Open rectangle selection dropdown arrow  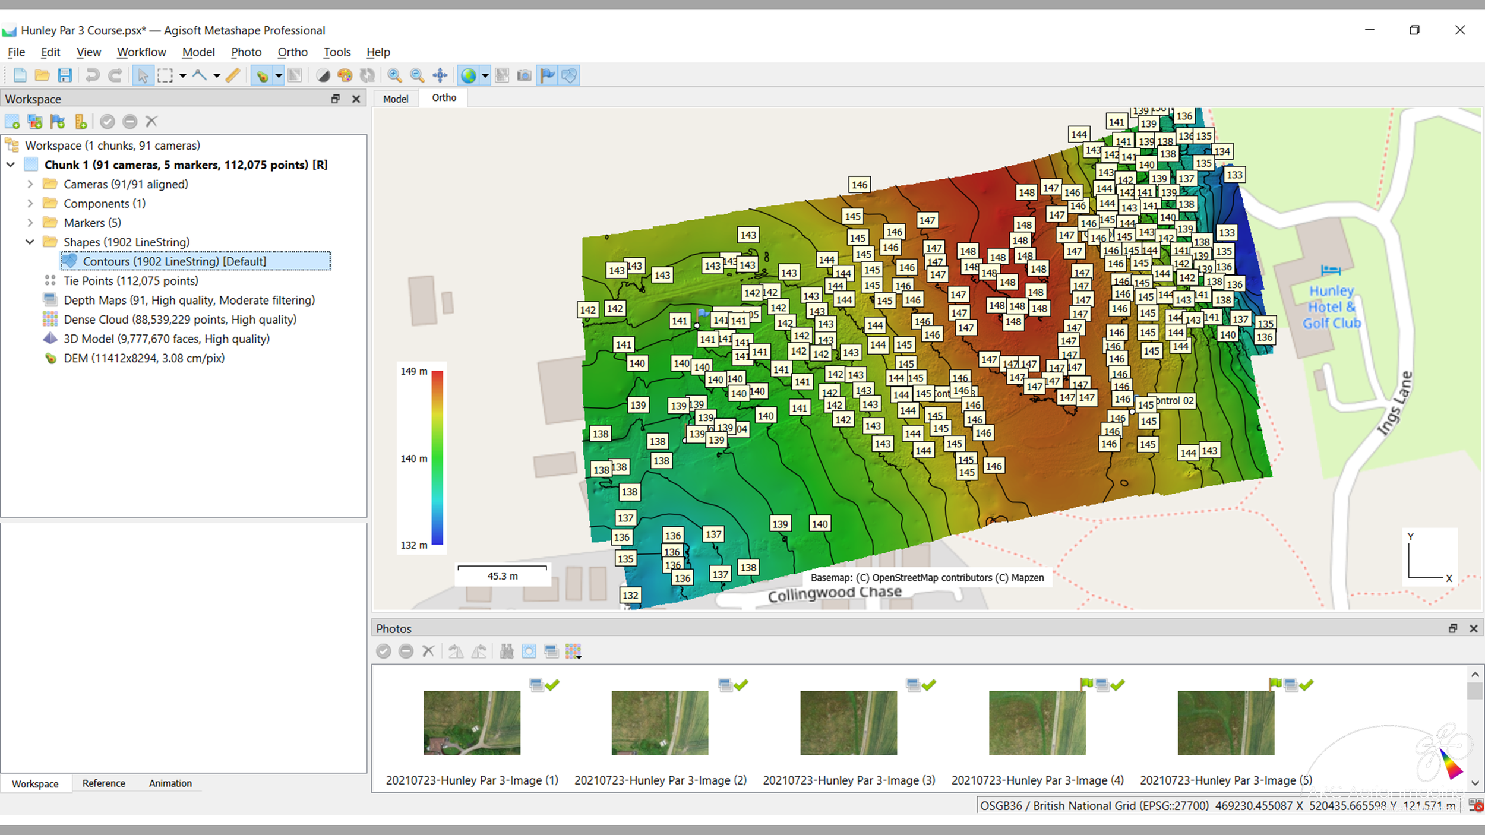tap(182, 75)
